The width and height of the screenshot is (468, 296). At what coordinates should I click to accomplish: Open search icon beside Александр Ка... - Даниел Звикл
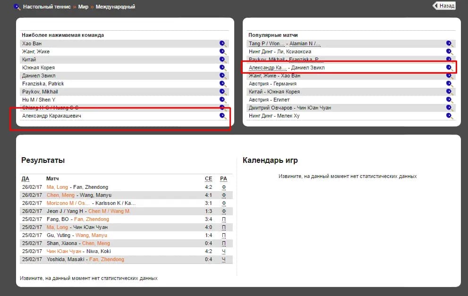pos(450,68)
